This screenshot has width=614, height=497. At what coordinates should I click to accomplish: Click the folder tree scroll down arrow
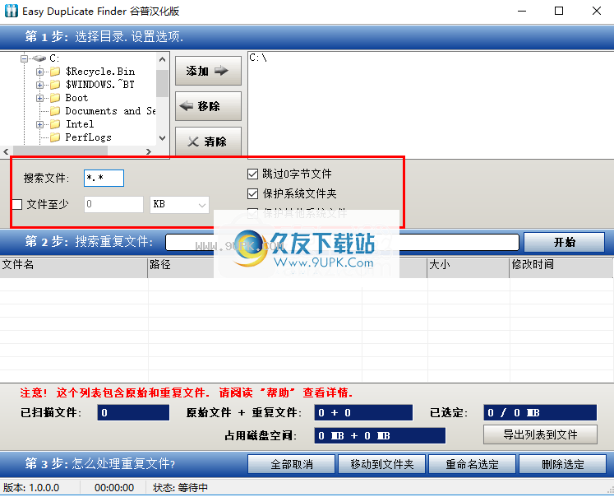[162, 138]
